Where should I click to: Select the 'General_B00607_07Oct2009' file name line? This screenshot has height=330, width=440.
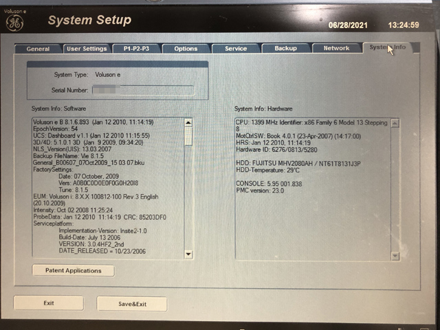(89, 162)
